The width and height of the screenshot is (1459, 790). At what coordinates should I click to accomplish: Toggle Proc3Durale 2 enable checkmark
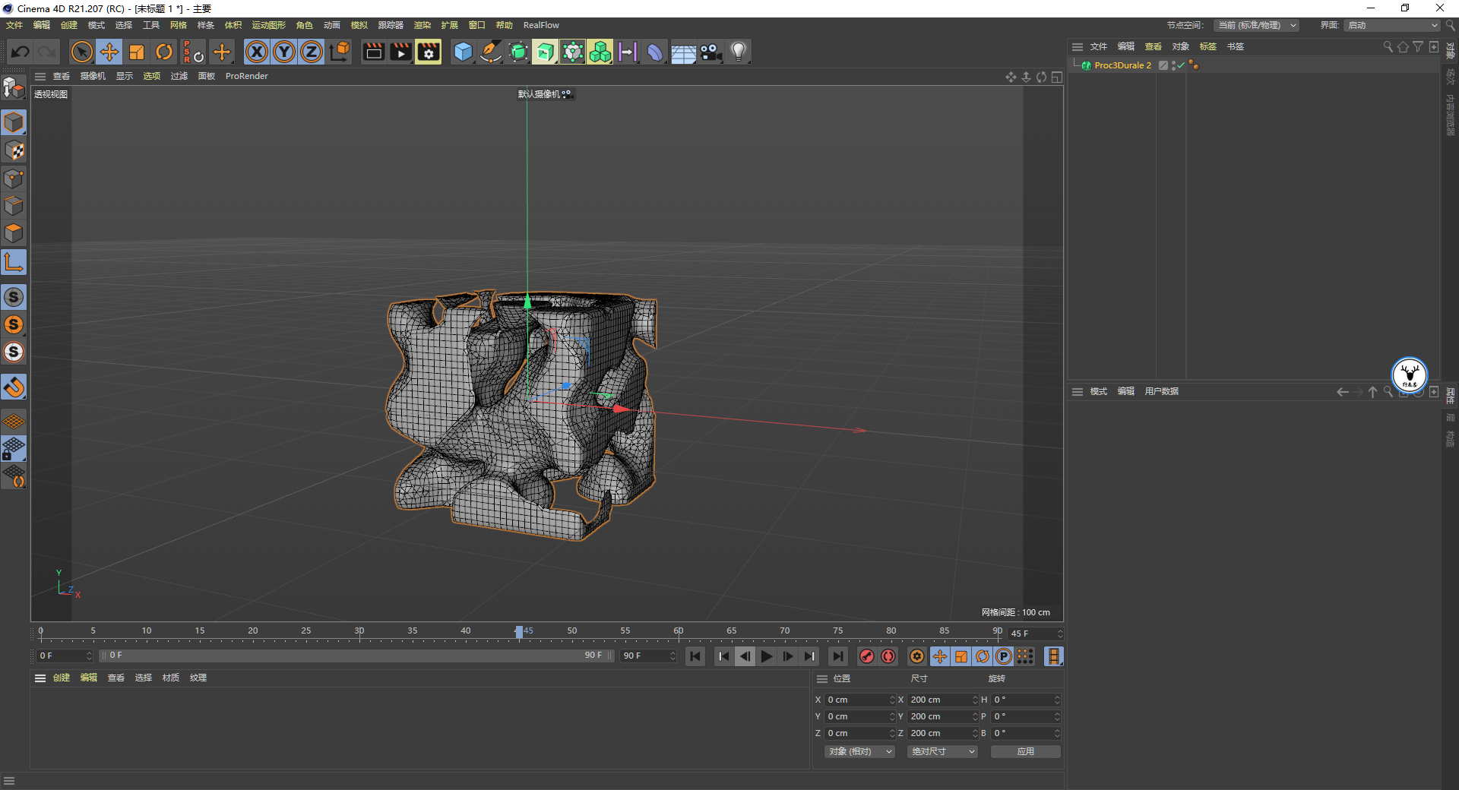[x=1181, y=65]
